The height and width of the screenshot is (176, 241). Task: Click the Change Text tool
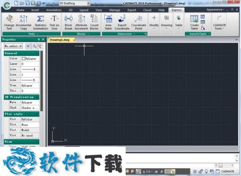(9, 22)
